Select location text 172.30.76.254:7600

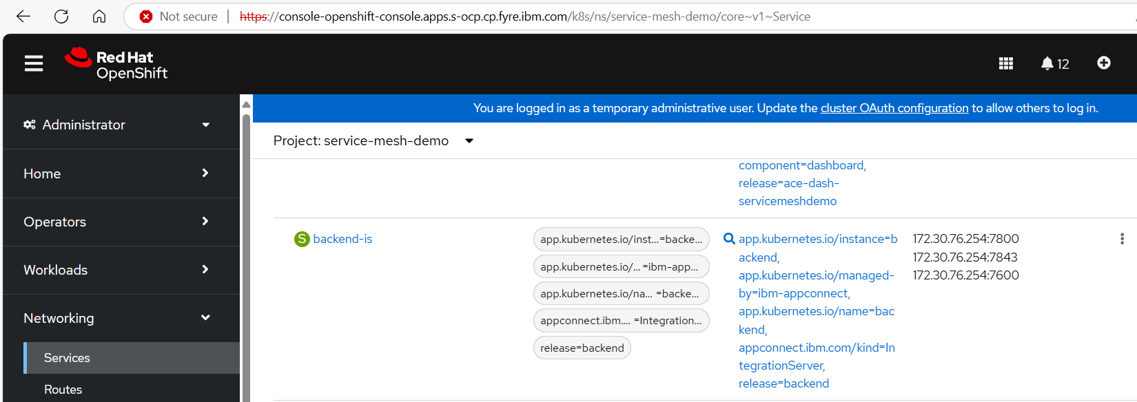(965, 275)
